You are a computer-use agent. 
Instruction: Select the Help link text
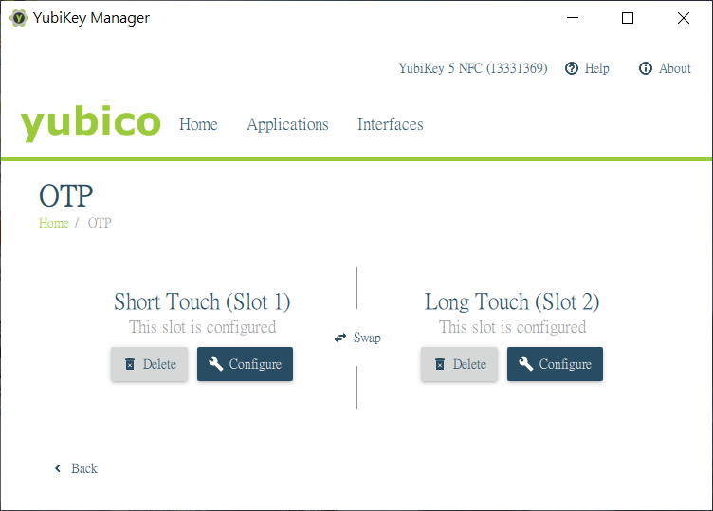tap(597, 68)
